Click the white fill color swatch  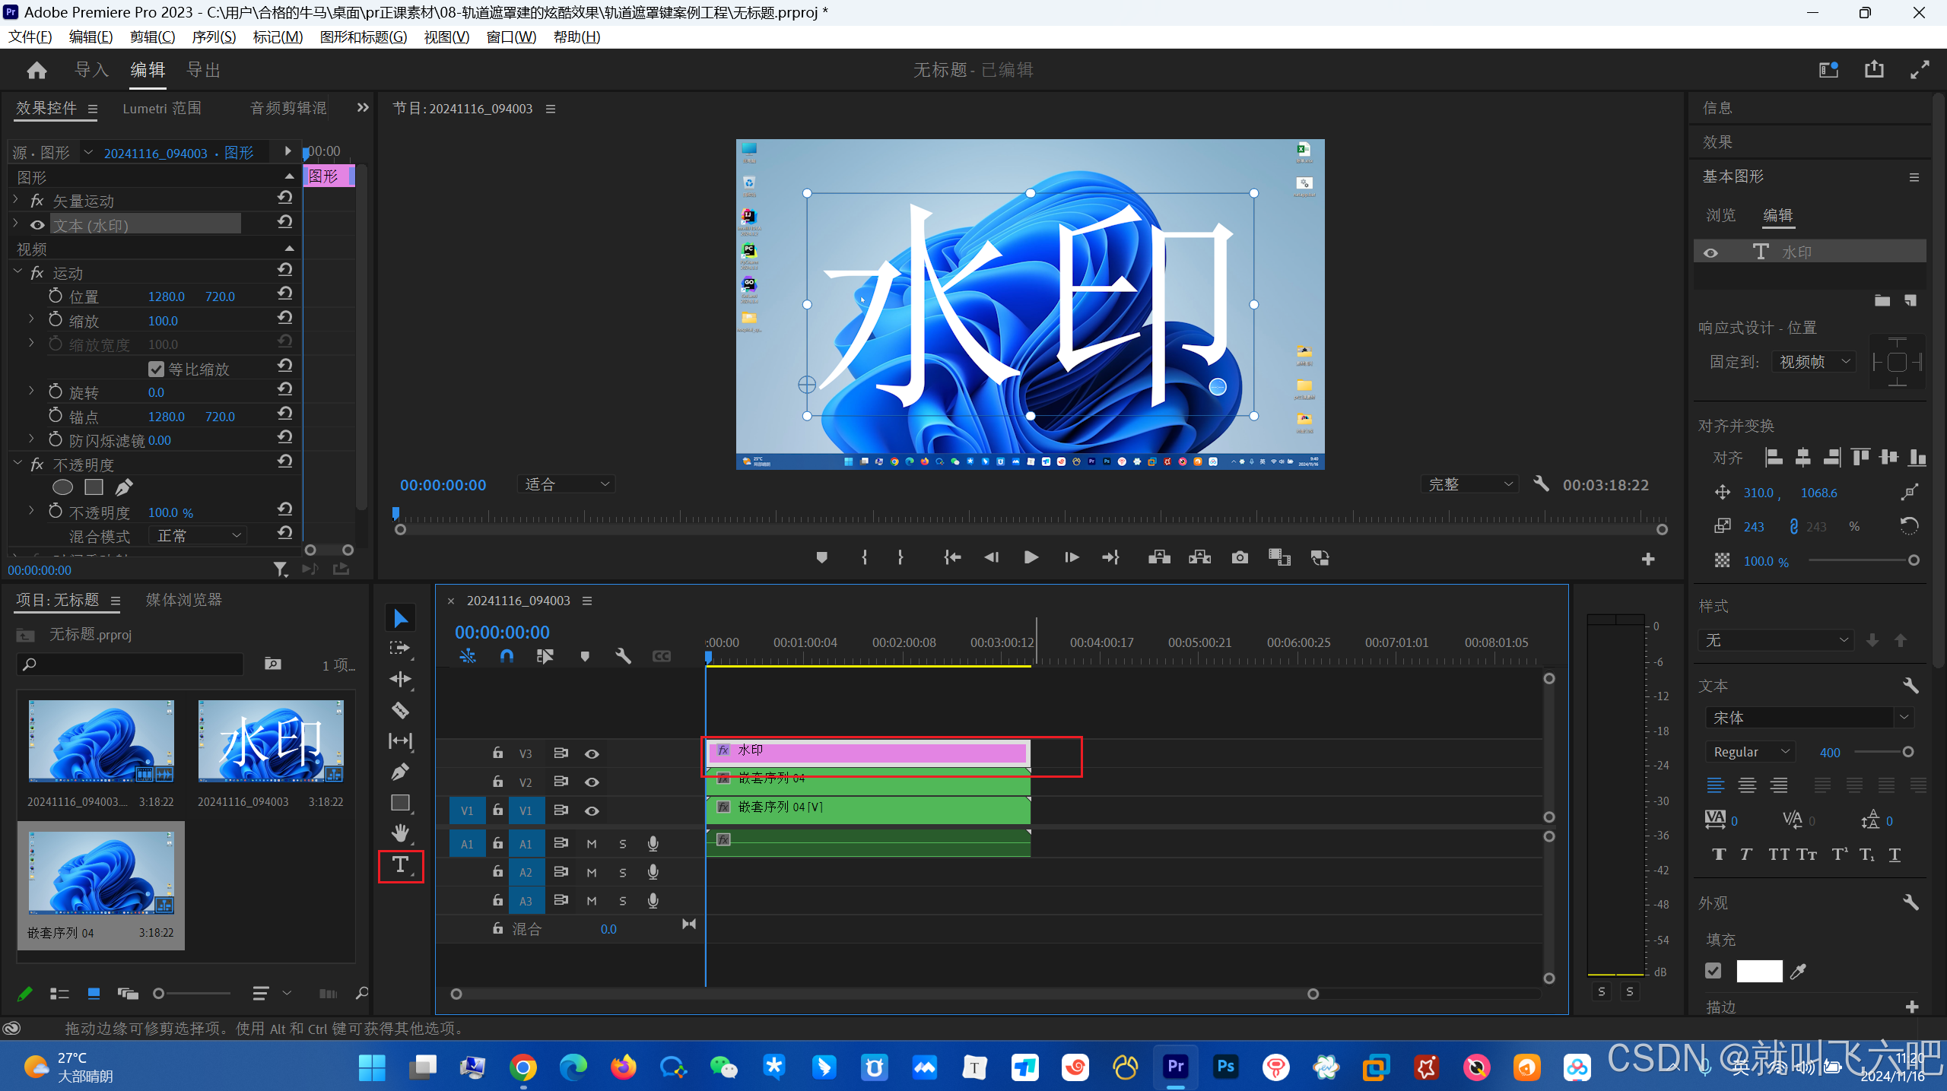[x=1759, y=971]
